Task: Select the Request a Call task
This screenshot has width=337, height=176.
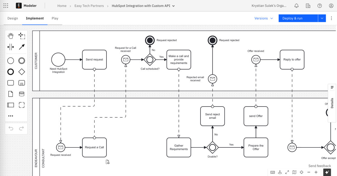Action: coord(94,147)
